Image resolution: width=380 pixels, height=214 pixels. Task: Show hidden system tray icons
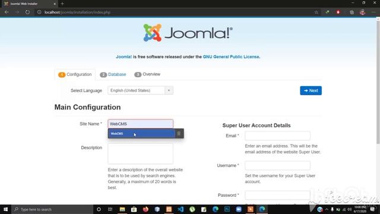[327, 209]
